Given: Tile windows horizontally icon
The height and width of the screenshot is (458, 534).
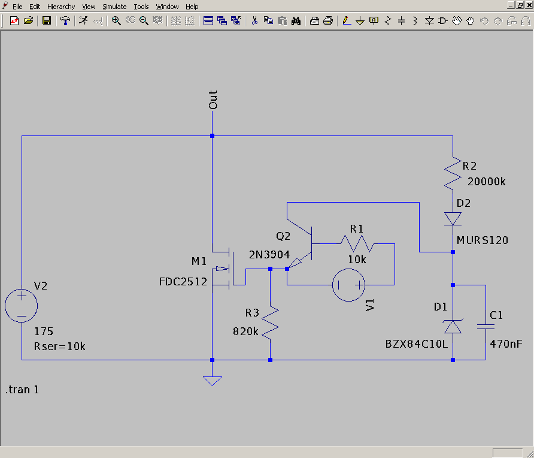Looking at the screenshot, I should pyautogui.click(x=208, y=21).
